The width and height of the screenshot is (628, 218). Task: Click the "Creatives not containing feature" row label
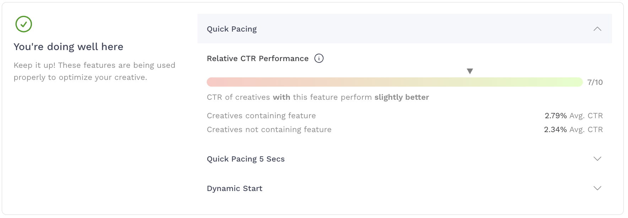pos(269,130)
